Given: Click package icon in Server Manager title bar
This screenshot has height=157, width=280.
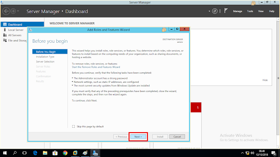Looking at the screenshot, I should (x=253, y=3).
